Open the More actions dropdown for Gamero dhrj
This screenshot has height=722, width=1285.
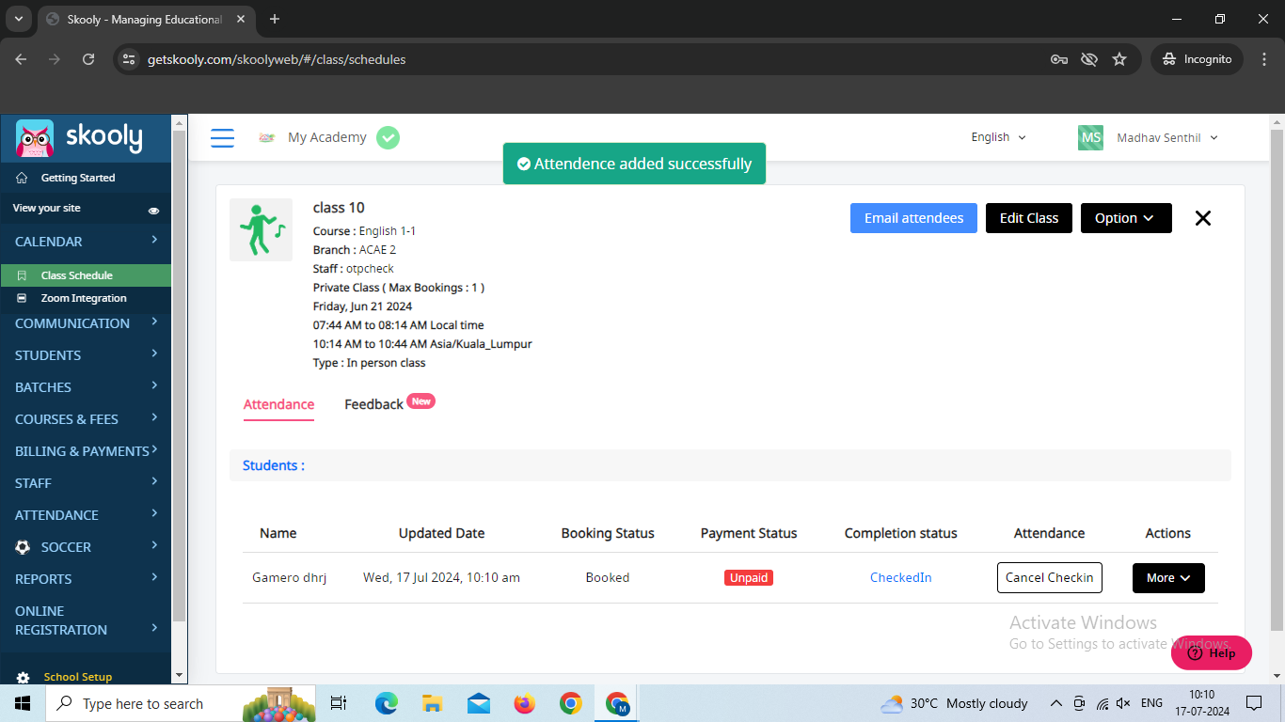pyautogui.click(x=1168, y=578)
